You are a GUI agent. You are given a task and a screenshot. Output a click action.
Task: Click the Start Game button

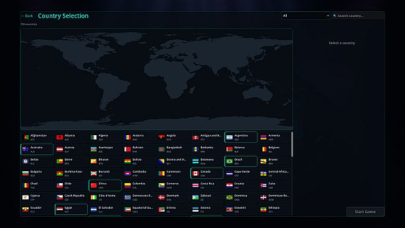(x=365, y=211)
